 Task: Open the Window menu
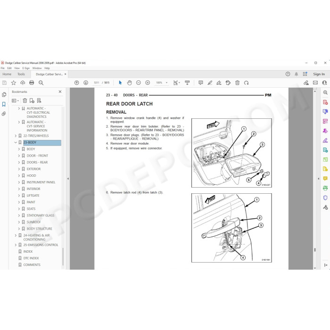37,68
